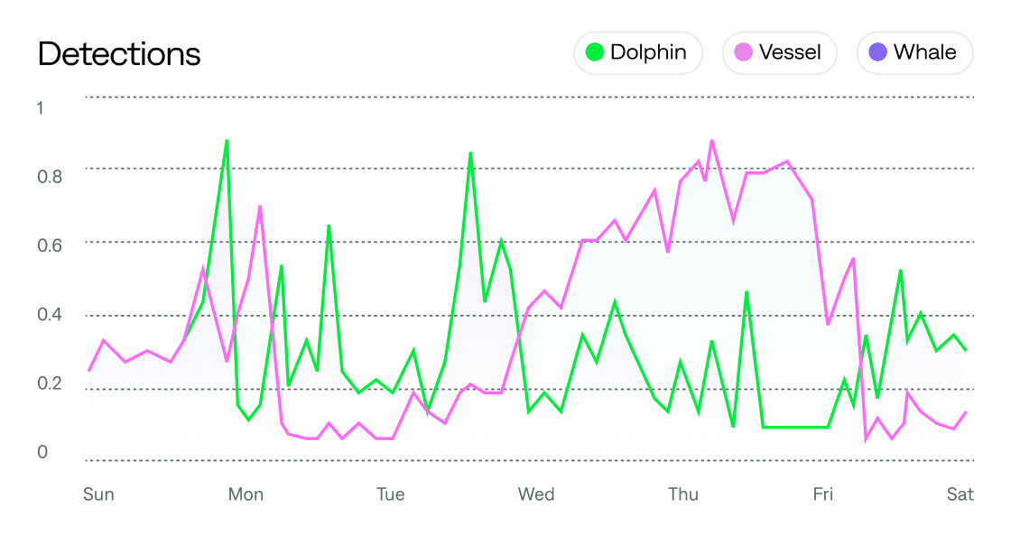Click the left starting point of the lines
1011x535 pixels.
tap(89, 370)
